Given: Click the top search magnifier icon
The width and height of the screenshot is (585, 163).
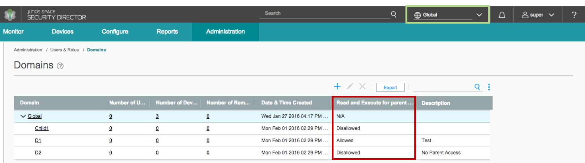Looking at the screenshot, I should click(394, 14).
